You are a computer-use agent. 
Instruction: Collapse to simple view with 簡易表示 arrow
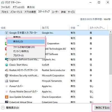tap(3, 108)
